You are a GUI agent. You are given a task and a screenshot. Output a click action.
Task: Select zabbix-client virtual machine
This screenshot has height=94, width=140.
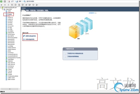(11, 78)
